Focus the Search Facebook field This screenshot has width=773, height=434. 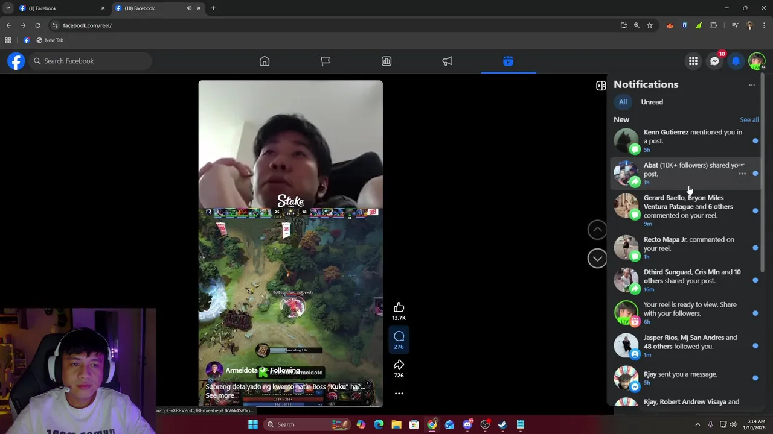click(91, 61)
